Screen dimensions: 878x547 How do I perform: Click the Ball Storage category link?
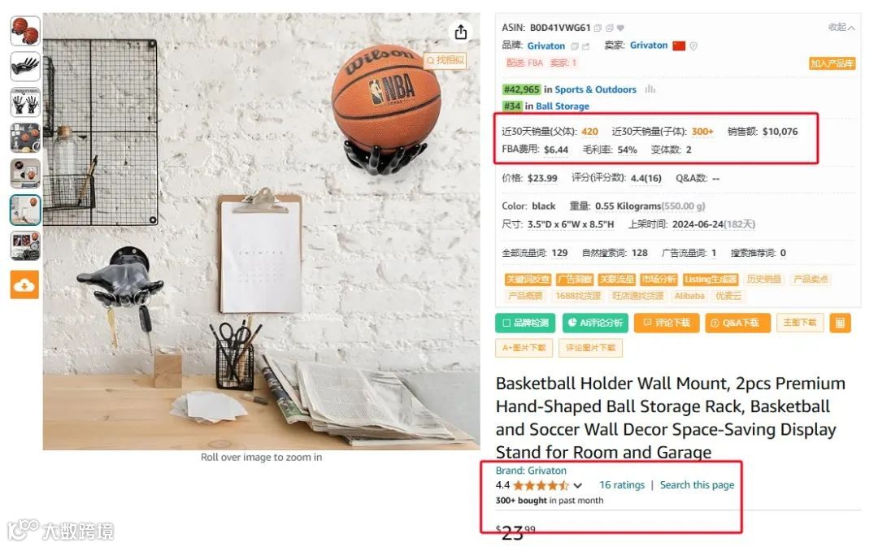coord(563,106)
